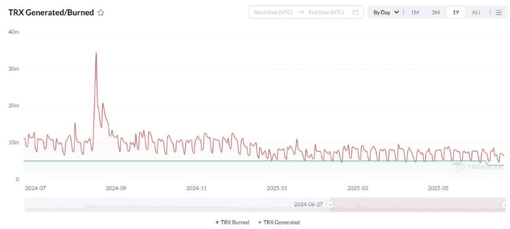Expand the By Day interval dropdown
This screenshot has height=229, width=510.
[x=386, y=12]
